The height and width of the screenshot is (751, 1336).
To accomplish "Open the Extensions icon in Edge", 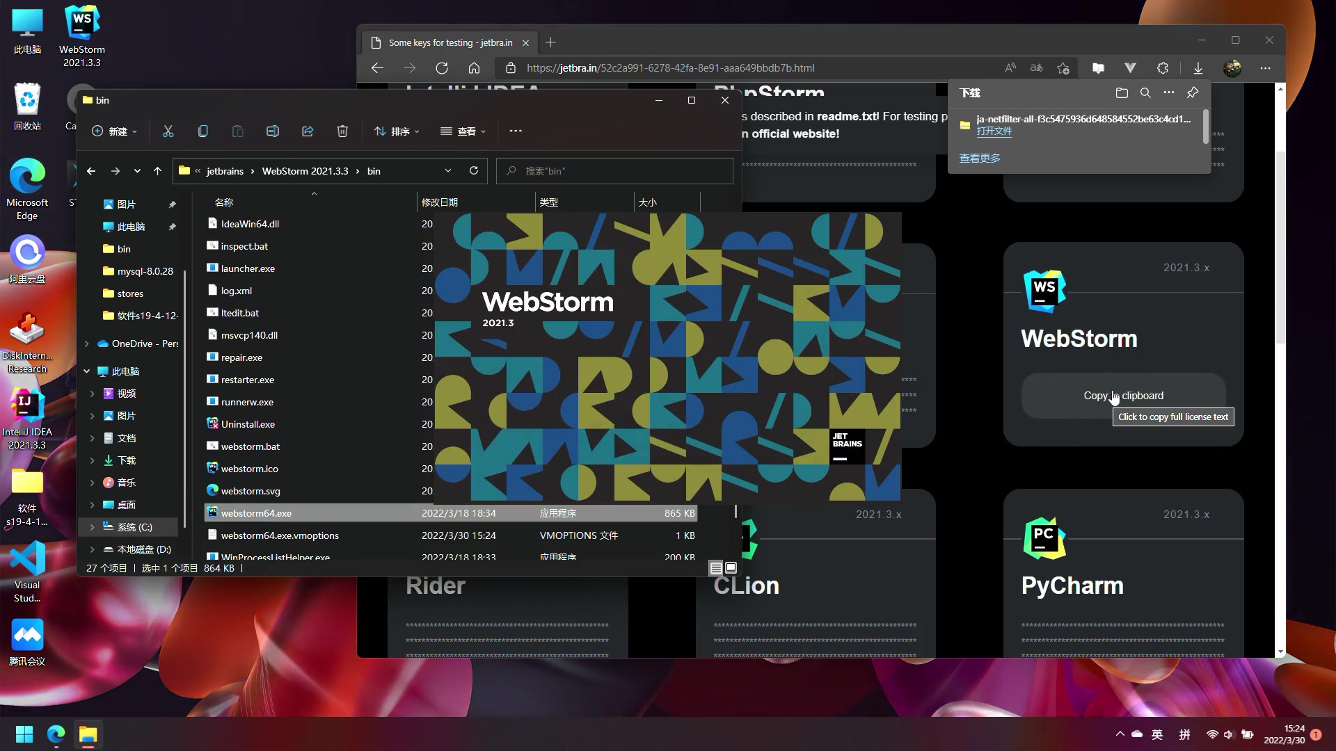I will point(1163,67).
